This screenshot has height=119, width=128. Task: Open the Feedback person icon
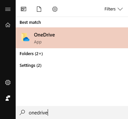pos(8,98)
